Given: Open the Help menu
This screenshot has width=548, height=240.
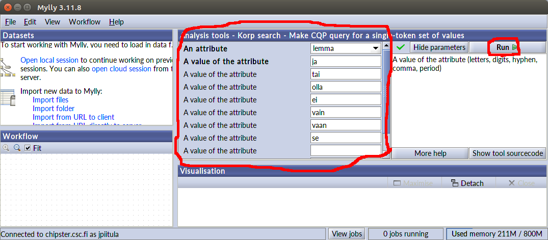Looking at the screenshot, I should [x=116, y=22].
